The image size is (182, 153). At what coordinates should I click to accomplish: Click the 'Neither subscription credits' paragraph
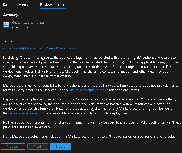[90, 125]
